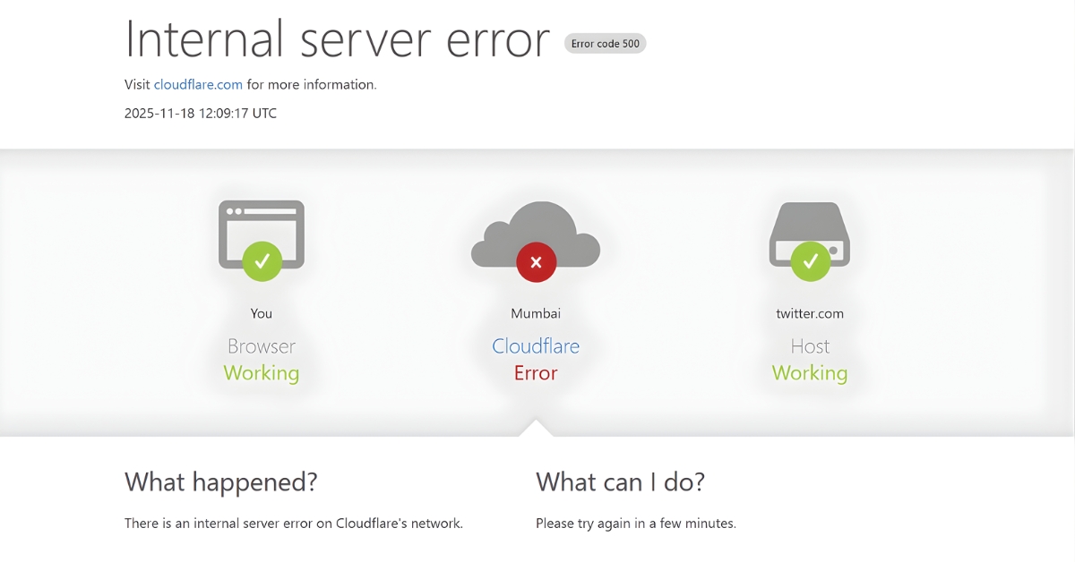Select the You label under the browser icon
Viewport: 1075px width, 562px height.
(261, 313)
